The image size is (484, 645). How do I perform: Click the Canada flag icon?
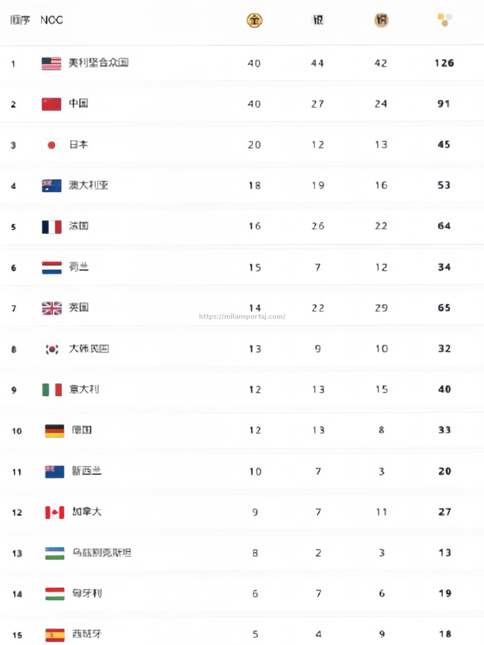(x=54, y=513)
